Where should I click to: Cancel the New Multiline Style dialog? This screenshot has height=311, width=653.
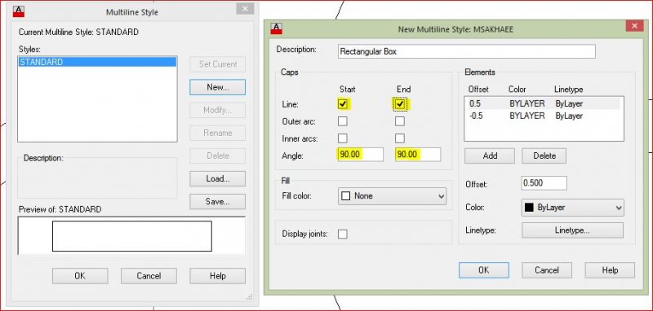point(546,270)
